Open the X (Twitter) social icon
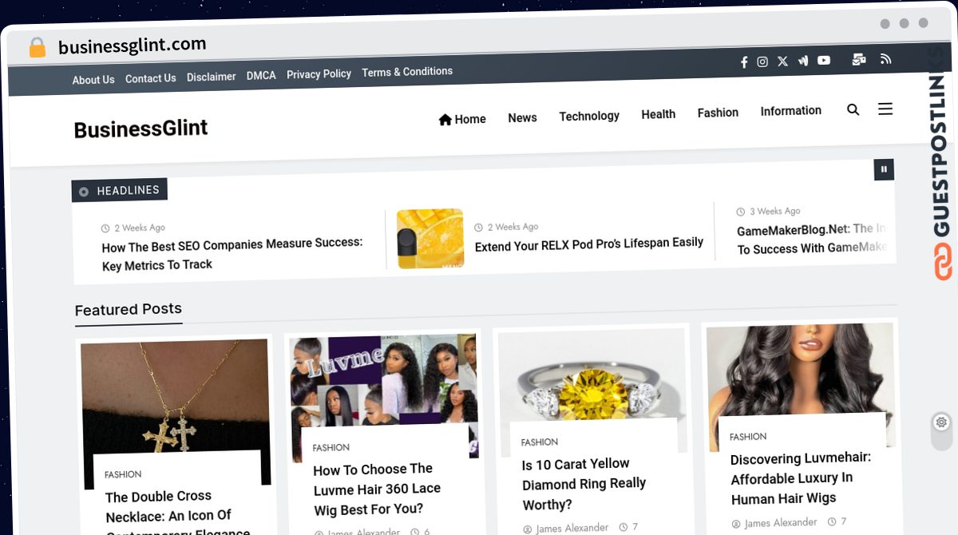This screenshot has height=535, width=958. [x=782, y=61]
